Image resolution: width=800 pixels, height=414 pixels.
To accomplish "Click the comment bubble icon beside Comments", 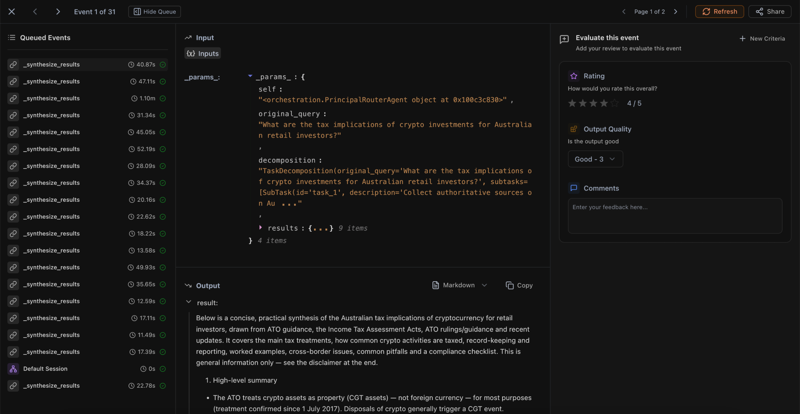I will [x=574, y=188].
